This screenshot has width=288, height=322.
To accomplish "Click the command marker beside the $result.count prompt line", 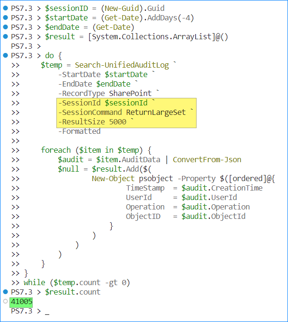I will pyautogui.click(x=5, y=292).
